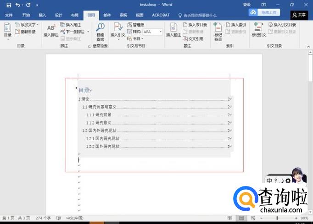Open the Quick Access Toolbar customize arrow
This screenshot has width=313, height=224.
coord(37,5)
